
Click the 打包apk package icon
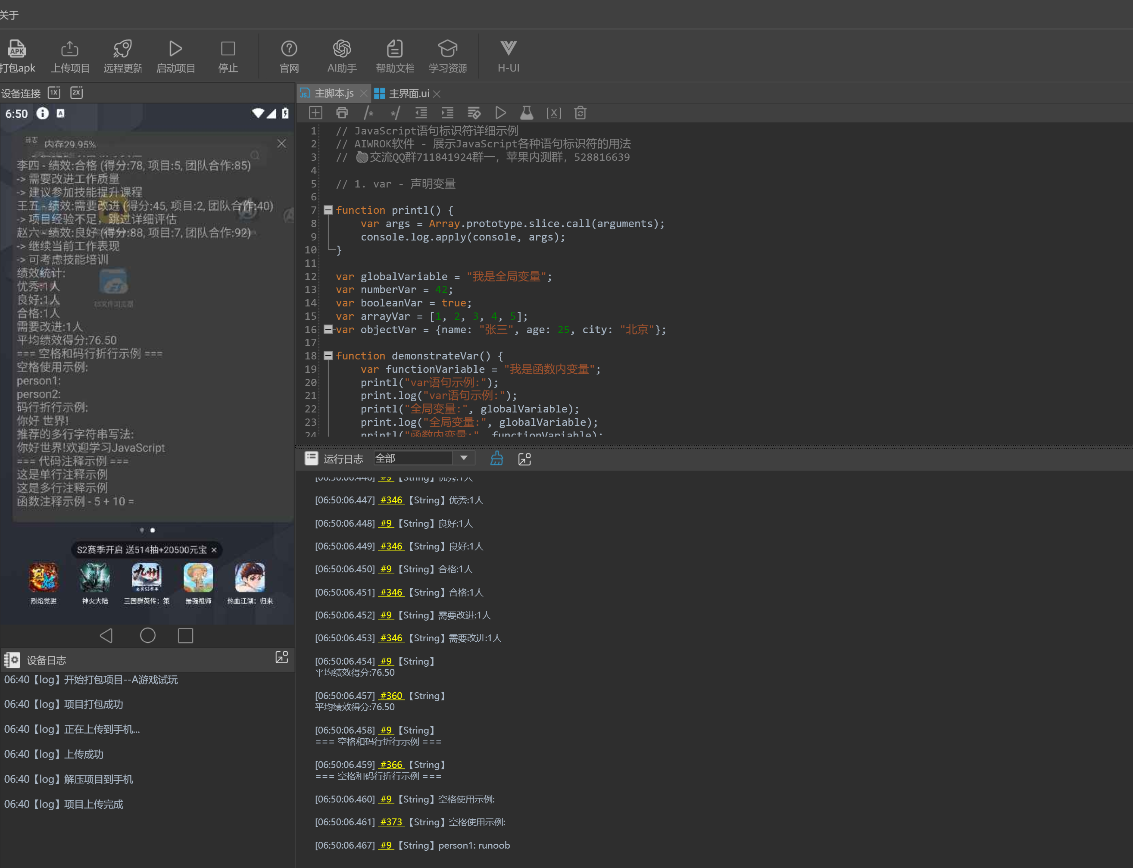tap(17, 50)
